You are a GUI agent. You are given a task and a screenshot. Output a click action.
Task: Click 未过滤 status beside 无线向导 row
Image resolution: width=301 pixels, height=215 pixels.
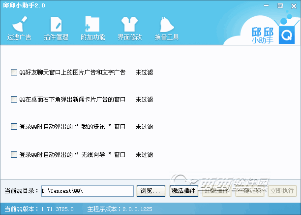144,154
